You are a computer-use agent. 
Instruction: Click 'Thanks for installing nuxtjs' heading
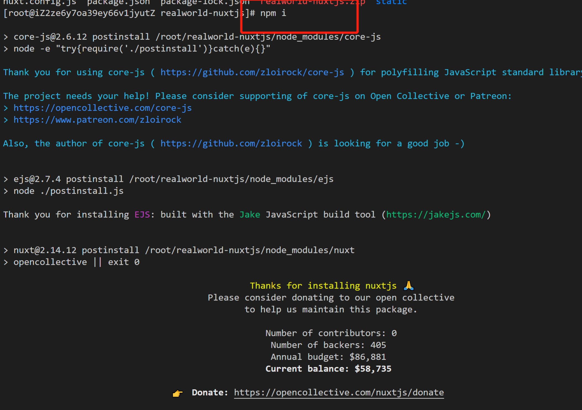tap(323, 286)
